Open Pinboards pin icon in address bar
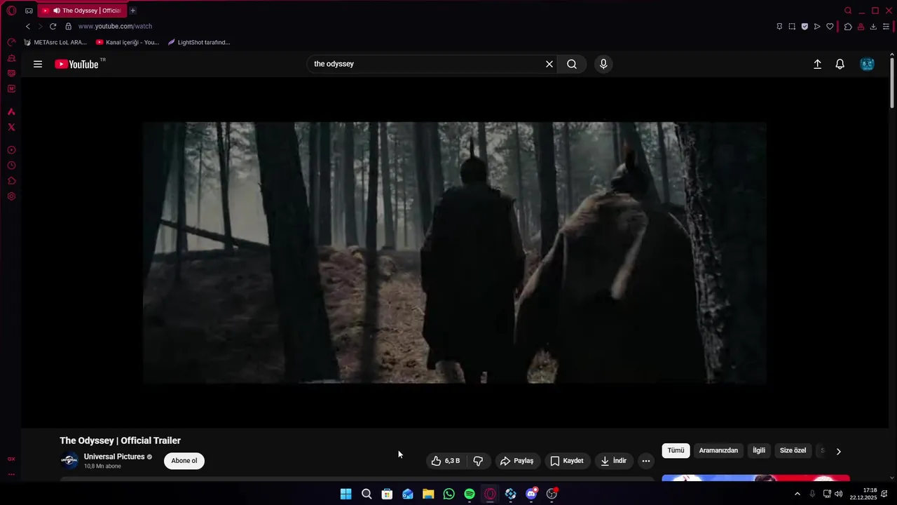 779,26
